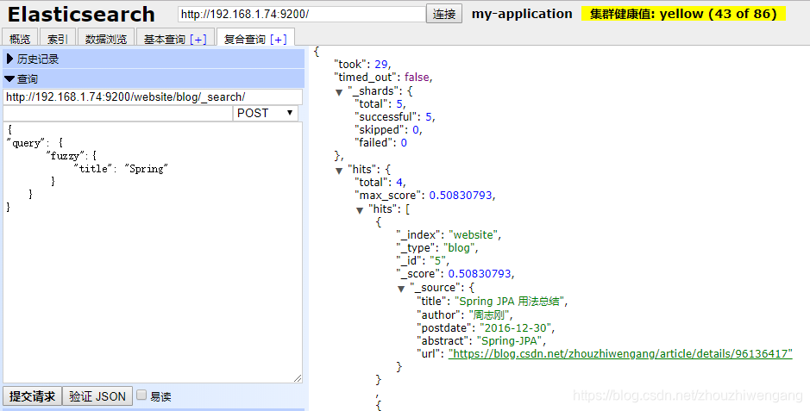Switch to the 概览 tab
Image resolution: width=810 pixels, height=411 pixels.
pyautogui.click(x=20, y=39)
